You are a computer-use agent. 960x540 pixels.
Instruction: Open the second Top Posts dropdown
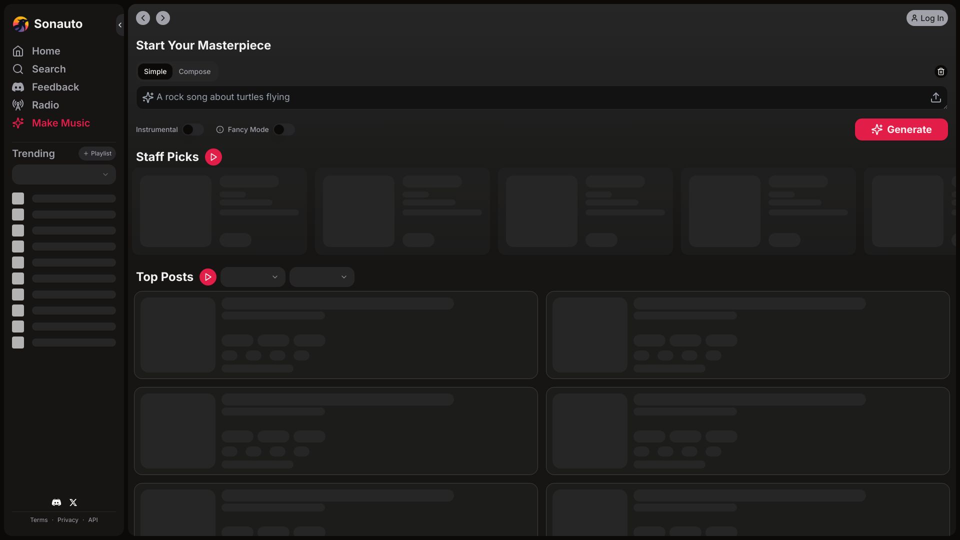322,277
